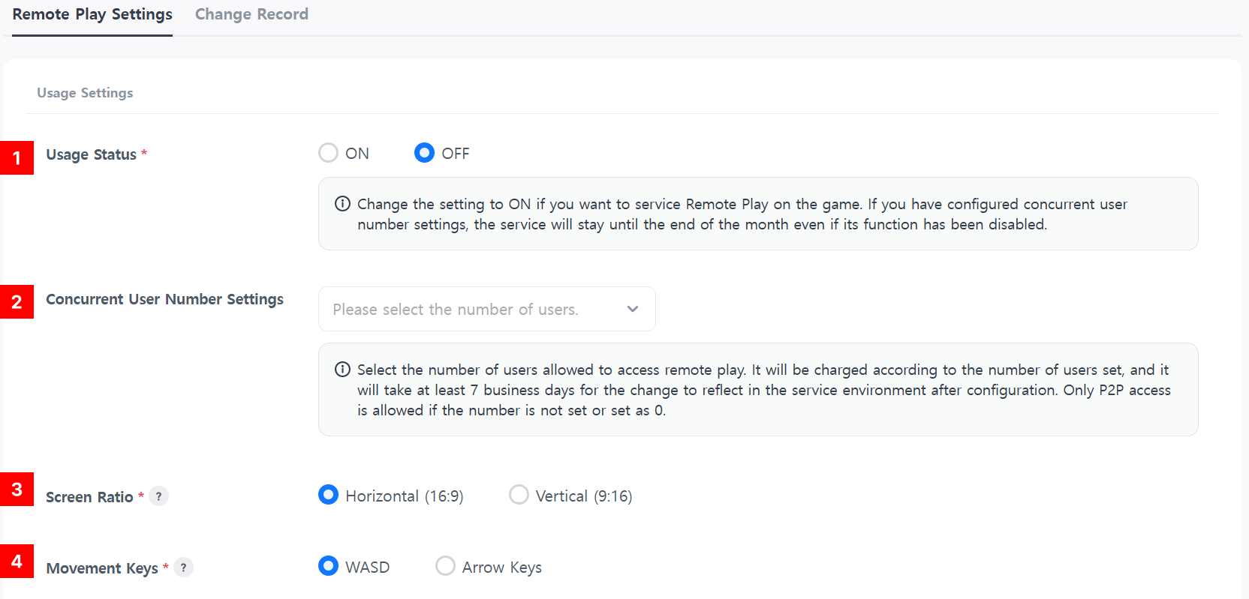This screenshot has width=1249, height=599.
Task: Click red marker number 4
Action: pos(17,561)
